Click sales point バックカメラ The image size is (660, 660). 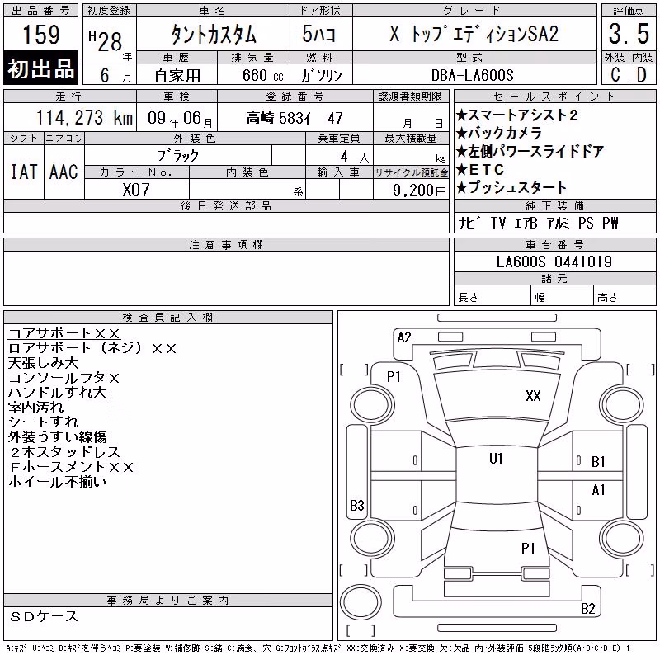click(x=499, y=133)
